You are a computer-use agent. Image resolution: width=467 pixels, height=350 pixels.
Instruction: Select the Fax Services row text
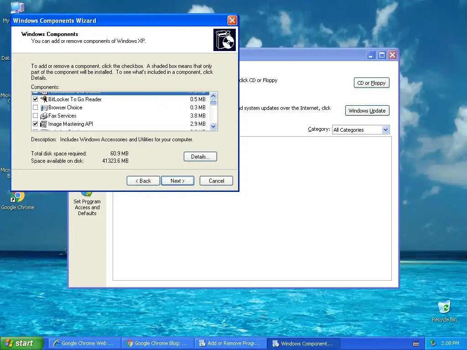coord(62,116)
